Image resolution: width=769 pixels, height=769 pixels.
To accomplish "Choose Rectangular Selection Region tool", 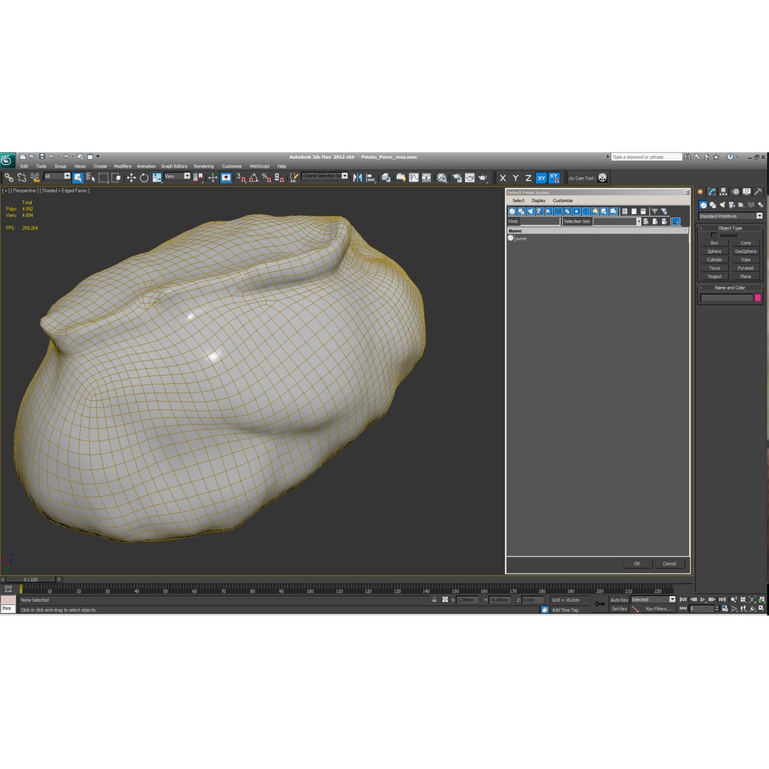I will pyautogui.click(x=103, y=177).
